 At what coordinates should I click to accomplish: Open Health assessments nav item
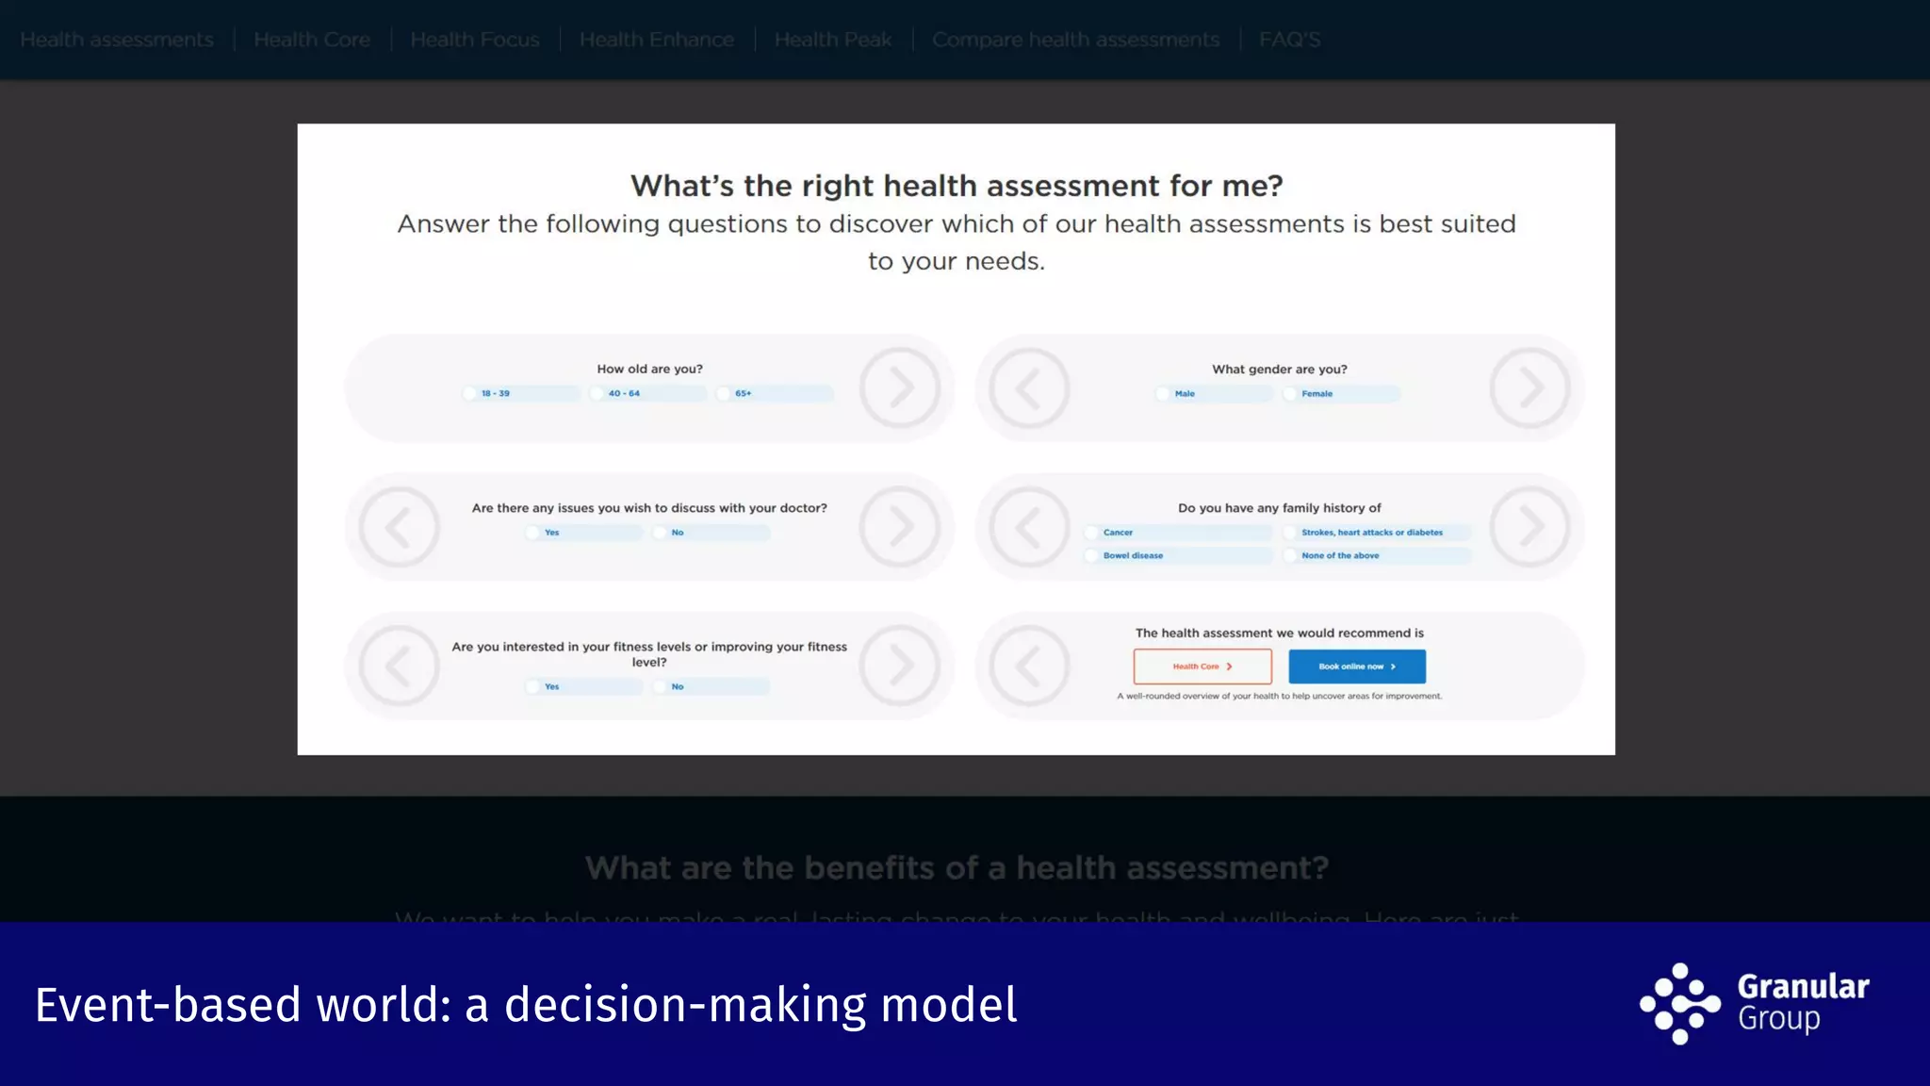coord(117,40)
